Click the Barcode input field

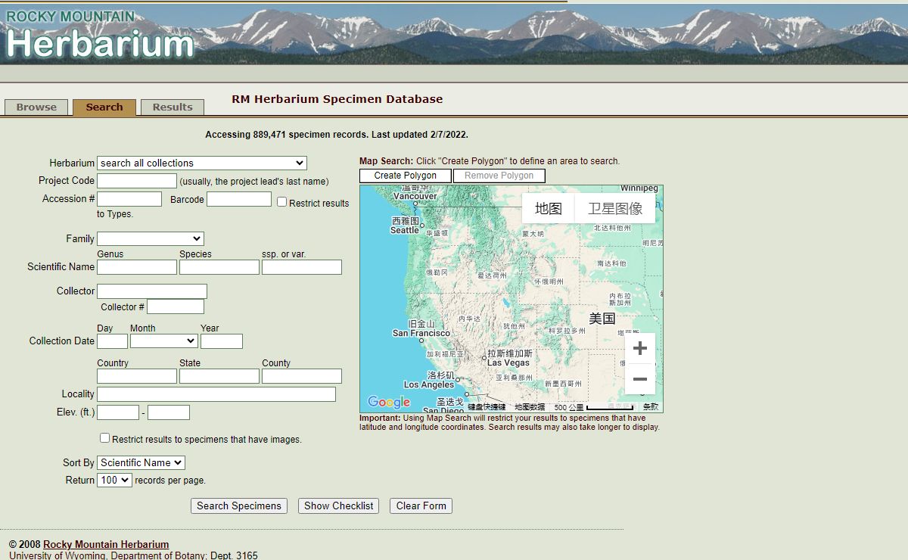(239, 199)
